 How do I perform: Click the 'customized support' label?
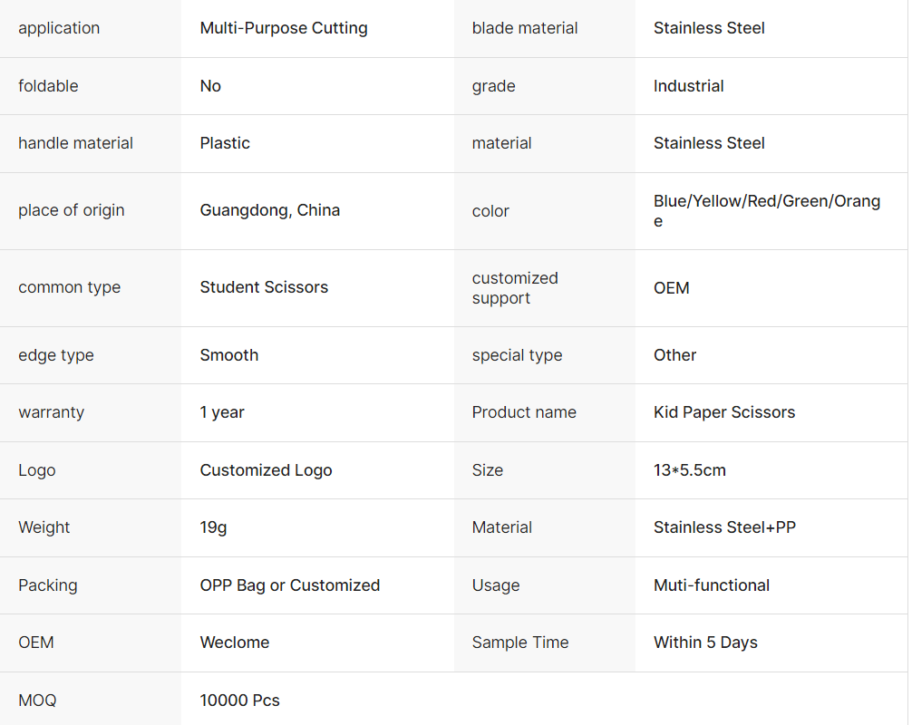click(515, 288)
